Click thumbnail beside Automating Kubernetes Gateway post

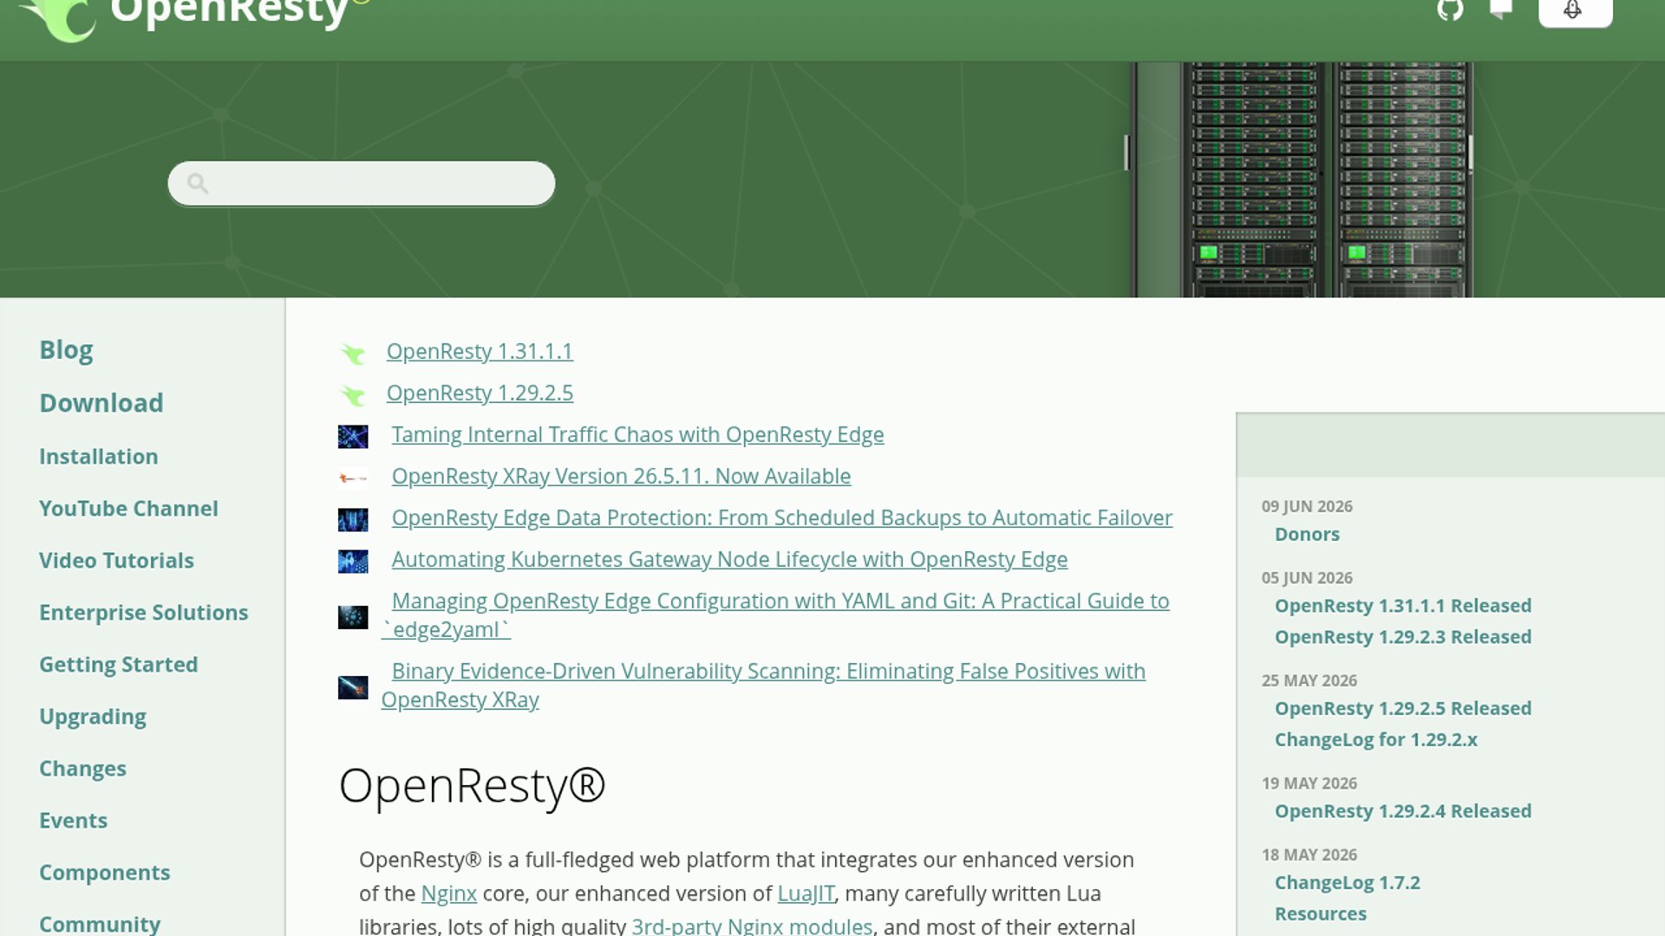353,561
